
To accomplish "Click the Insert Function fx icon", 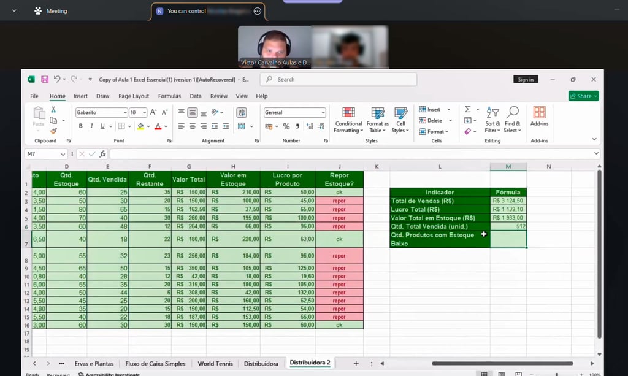I will pos(103,154).
